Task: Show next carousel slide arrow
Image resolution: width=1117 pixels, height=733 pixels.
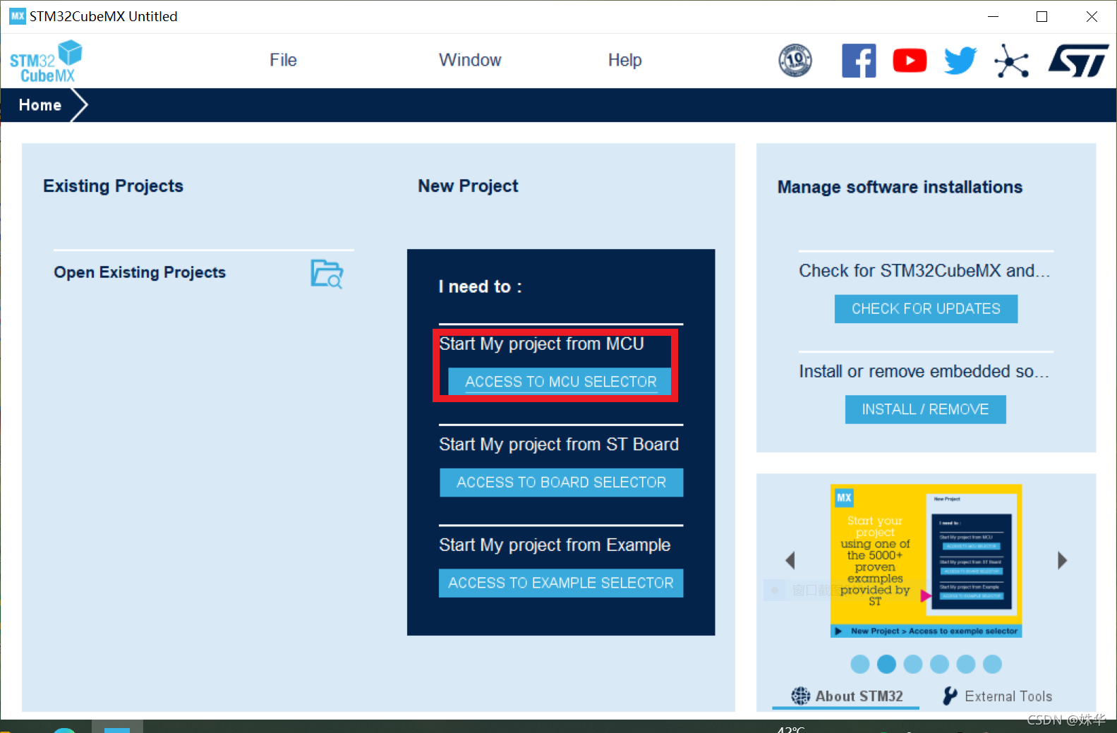Action: coord(1062,560)
